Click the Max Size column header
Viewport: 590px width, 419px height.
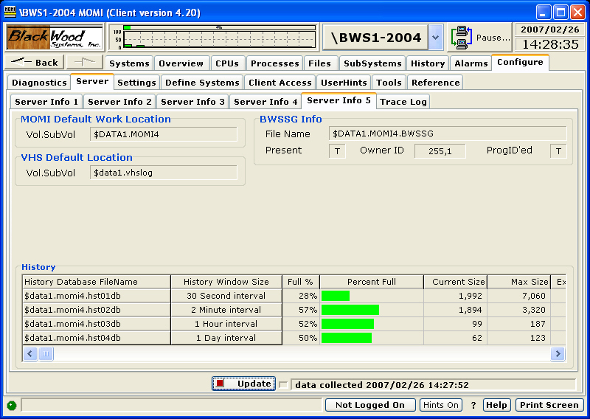tap(519, 282)
